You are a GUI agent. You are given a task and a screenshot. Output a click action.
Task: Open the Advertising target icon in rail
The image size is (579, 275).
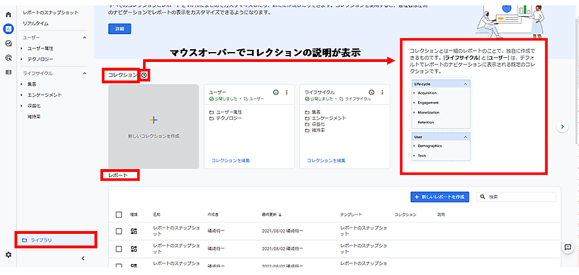[x=8, y=58]
